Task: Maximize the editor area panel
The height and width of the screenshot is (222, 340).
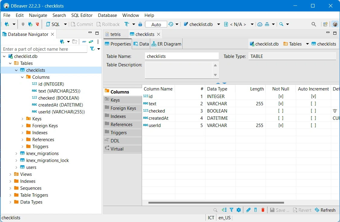Action: click(335, 33)
